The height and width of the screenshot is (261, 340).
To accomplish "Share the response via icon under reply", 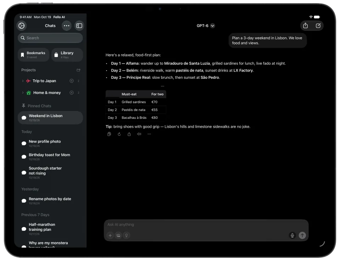I will click(129, 134).
